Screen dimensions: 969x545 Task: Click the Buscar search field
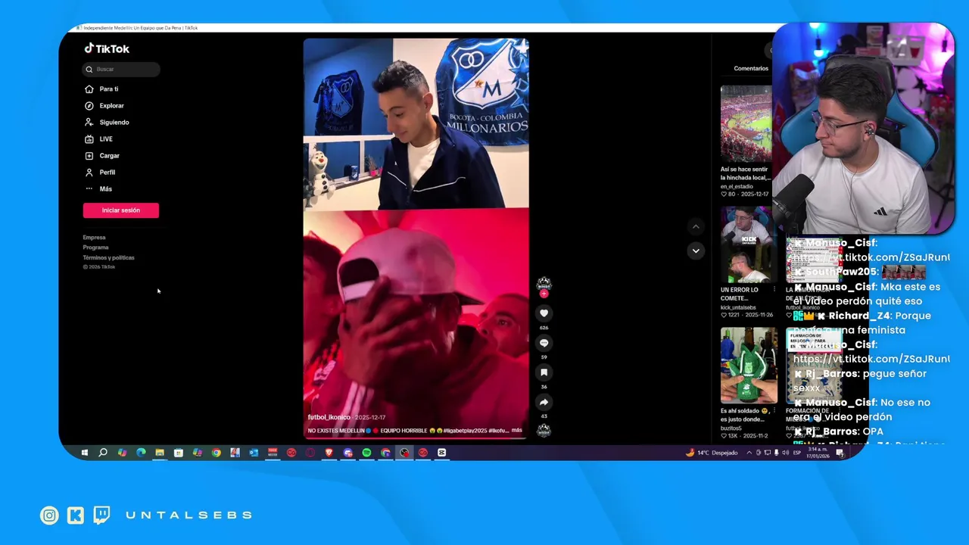point(121,69)
